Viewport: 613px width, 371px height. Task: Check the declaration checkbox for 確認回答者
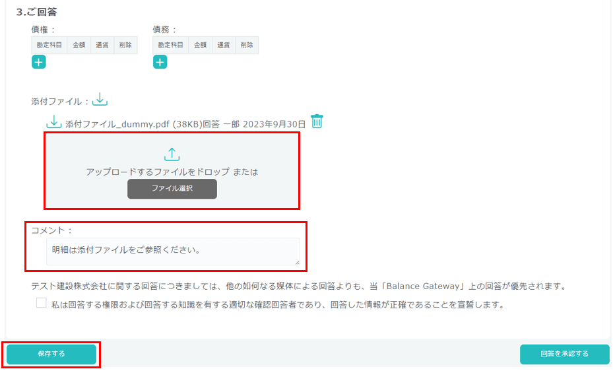tap(42, 304)
